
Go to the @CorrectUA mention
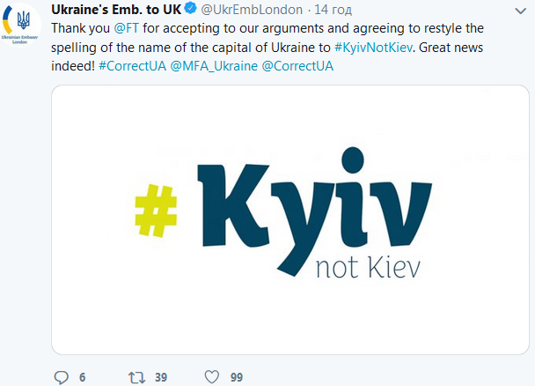click(297, 66)
